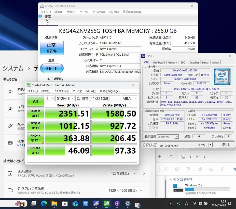
Task: Open Settings gear from the taskbar
Action: pyautogui.click(x=128, y=204)
